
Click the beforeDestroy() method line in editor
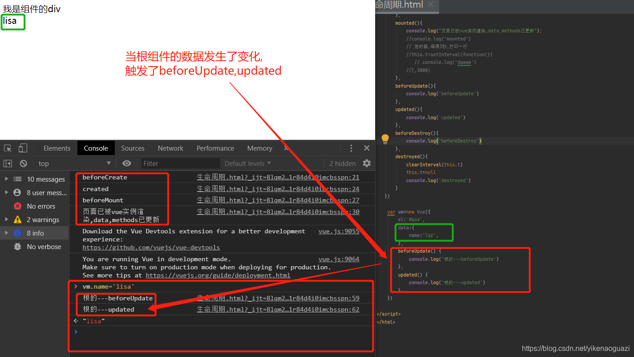pyautogui.click(x=417, y=133)
